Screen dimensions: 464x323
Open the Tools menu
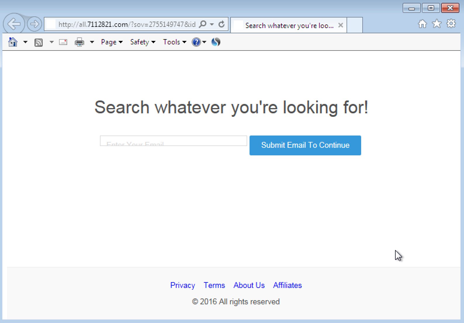(x=174, y=42)
